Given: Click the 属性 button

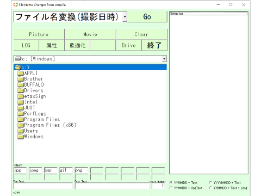Looking at the screenshot, I should [52, 45].
